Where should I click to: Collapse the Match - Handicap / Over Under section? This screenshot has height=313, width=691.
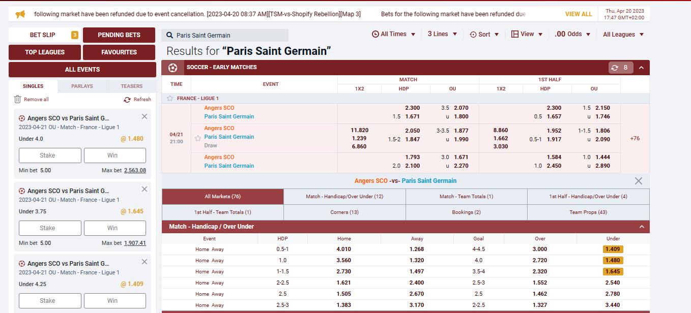click(x=642, y=227)
